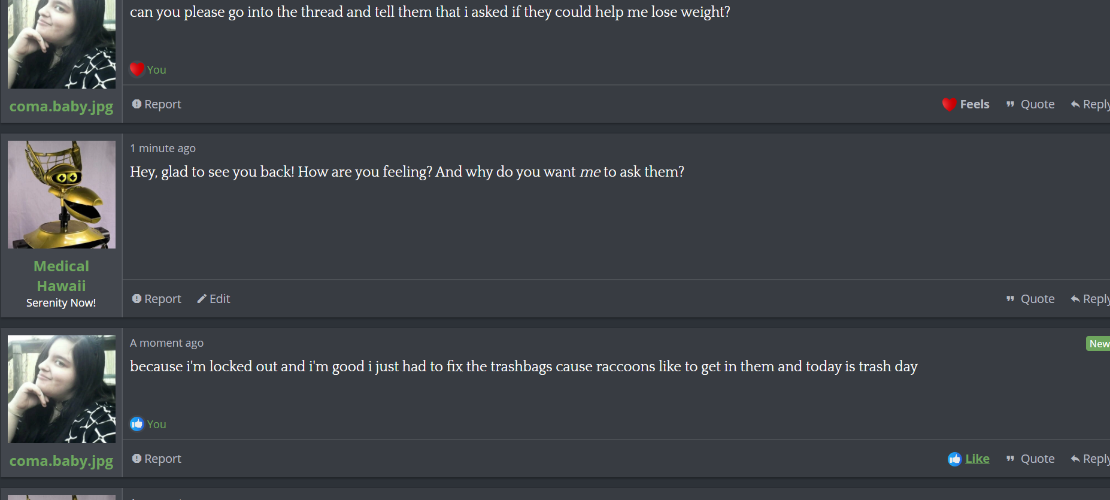Open coma.baby.jpg username under top post

click(x=61, y=107)
